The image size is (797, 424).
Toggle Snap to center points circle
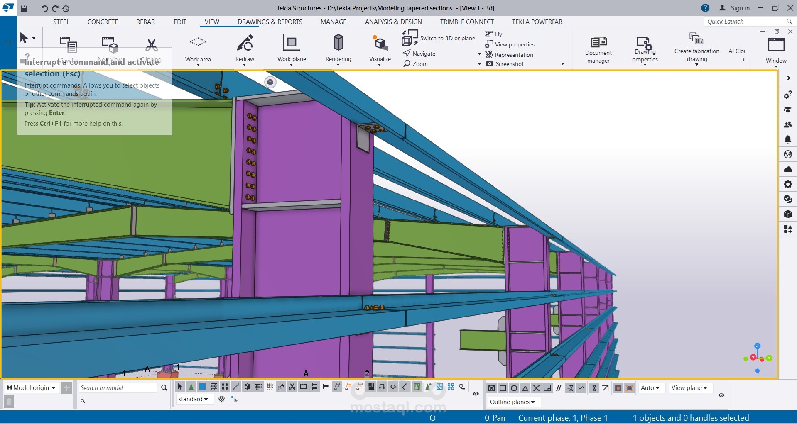pos(514,388)
